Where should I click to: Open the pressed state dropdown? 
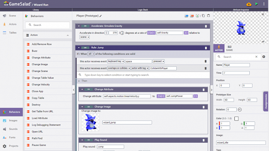tap(159, 61)
